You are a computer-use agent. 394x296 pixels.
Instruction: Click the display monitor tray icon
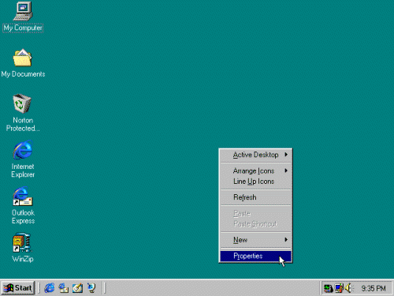(x=339, y=288)
